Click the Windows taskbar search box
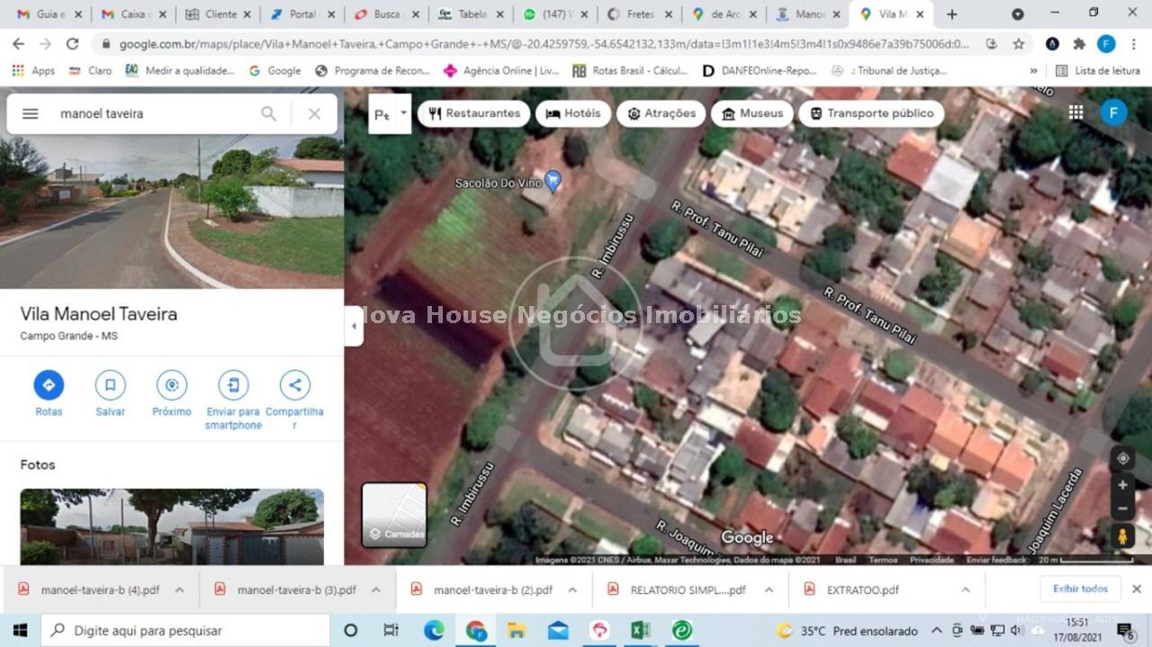 pyautogui.click(x=185, y=630)
